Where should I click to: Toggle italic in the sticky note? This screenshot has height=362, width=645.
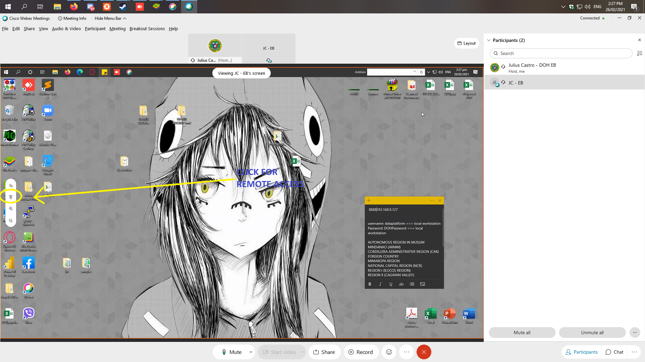[x=380, y=284]
